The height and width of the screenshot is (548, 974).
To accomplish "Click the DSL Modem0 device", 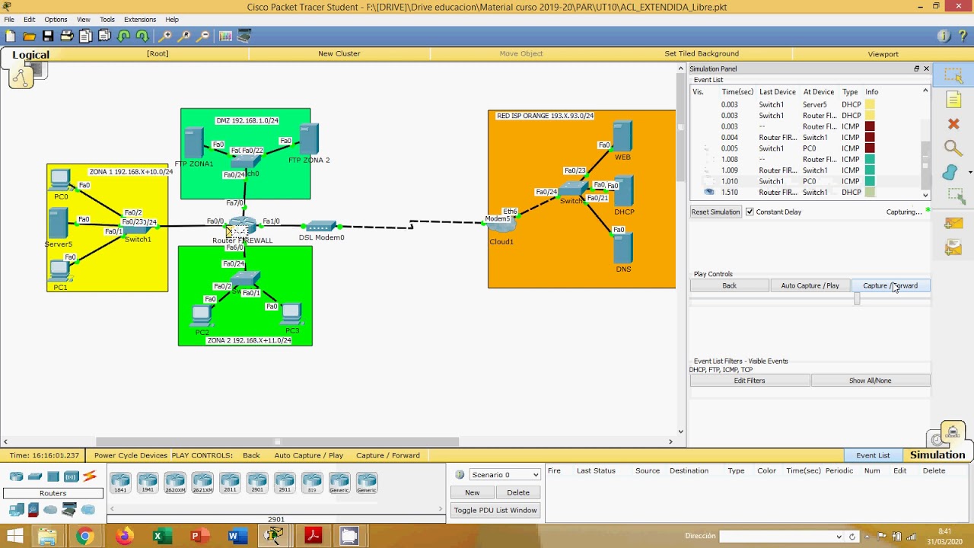I will click(x=321, y=226).
